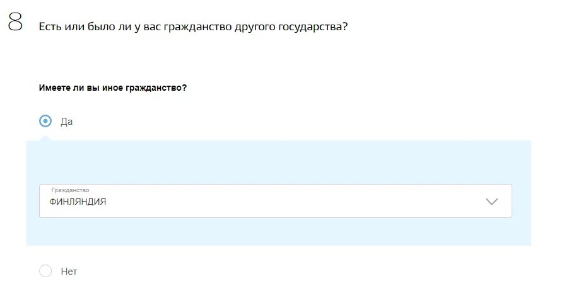Viewport: 564px width, 303px height.
Task: Click the chevron arrow in citizenship field
Action: click(491, 202)
